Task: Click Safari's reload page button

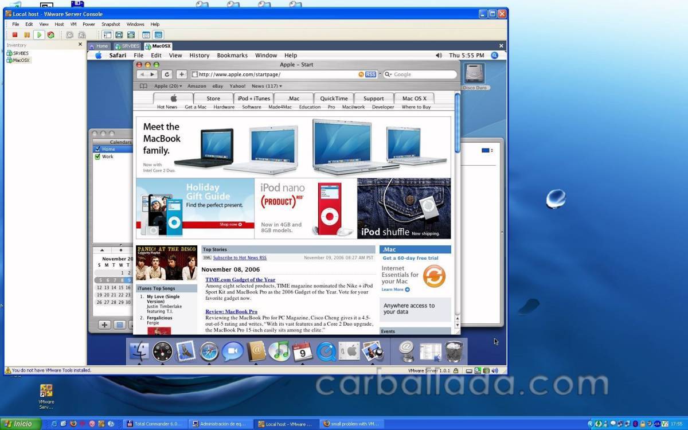Action: tap(167, 75)
